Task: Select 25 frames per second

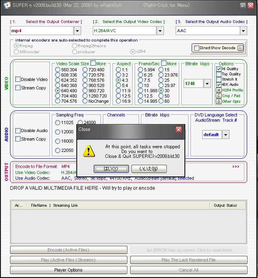Action: 161,80
